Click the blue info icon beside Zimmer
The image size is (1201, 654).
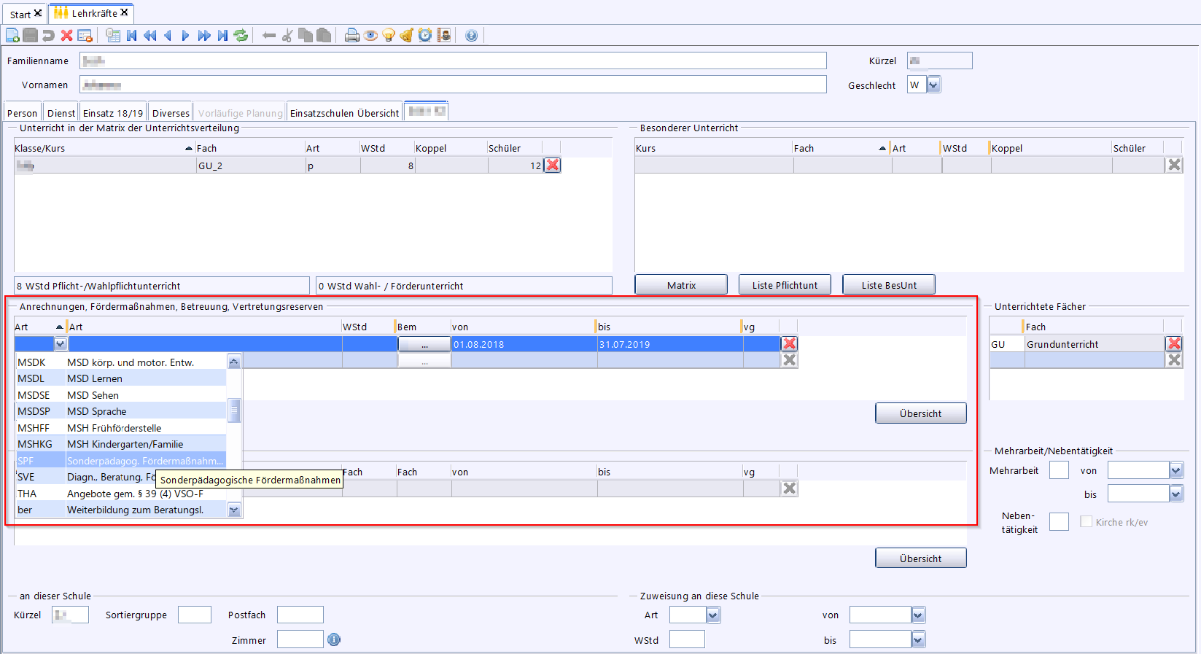[x=334, y=639]
